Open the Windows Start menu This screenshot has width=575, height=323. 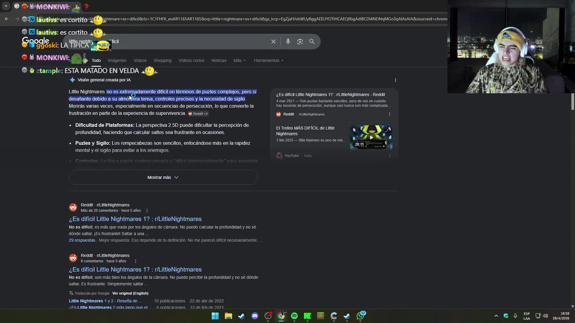pos(215,316)
